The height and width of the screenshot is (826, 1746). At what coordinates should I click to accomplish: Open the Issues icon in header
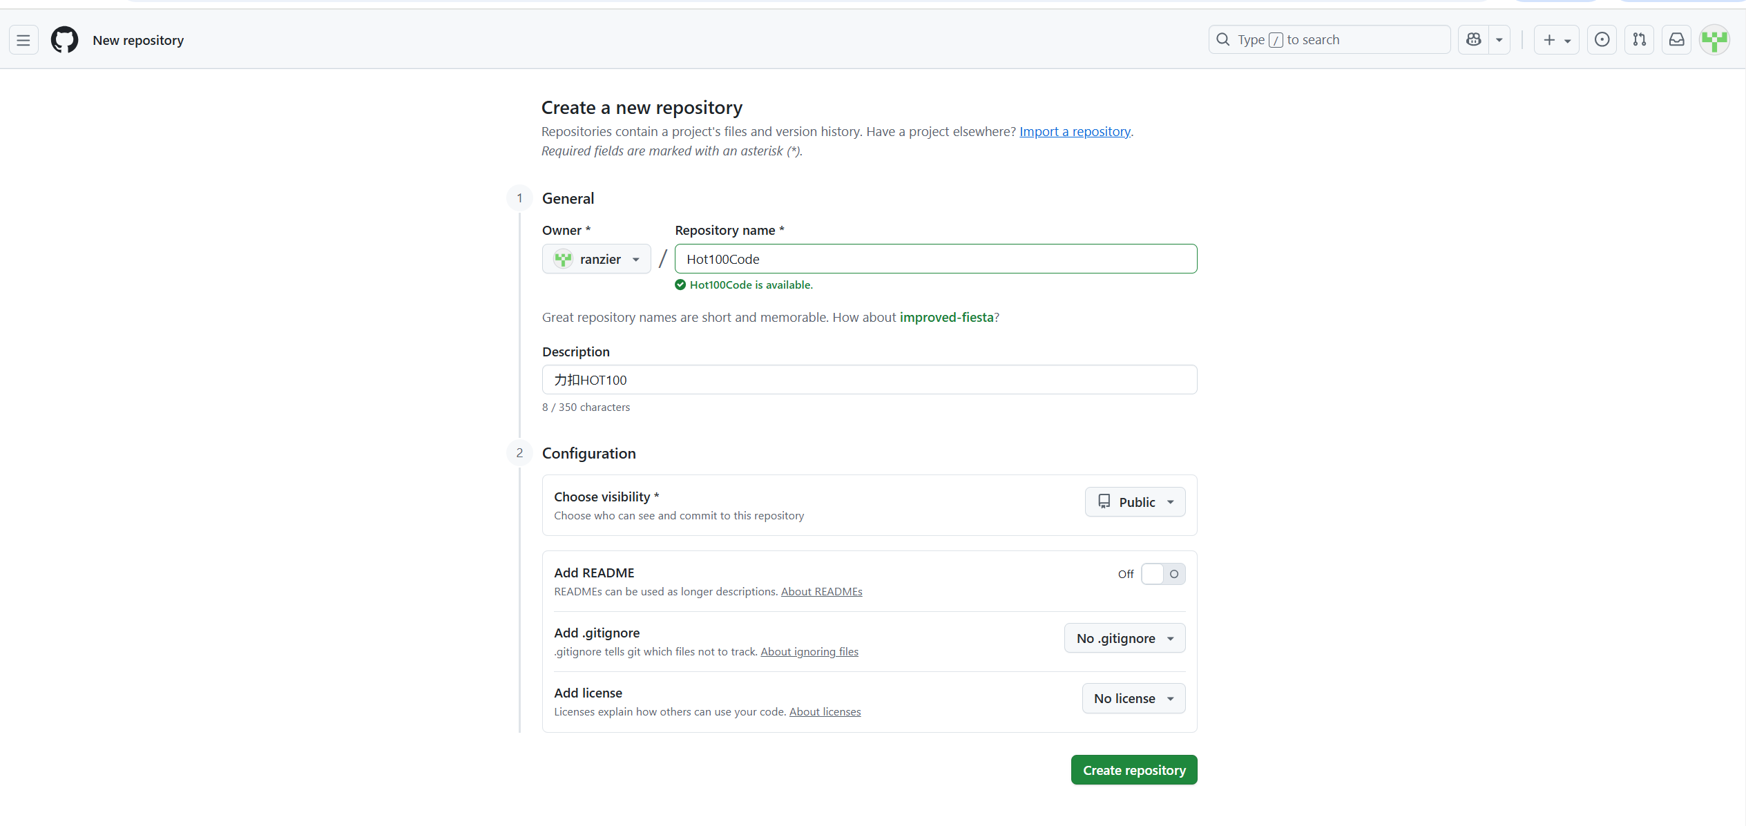[x=1602, y=40]
